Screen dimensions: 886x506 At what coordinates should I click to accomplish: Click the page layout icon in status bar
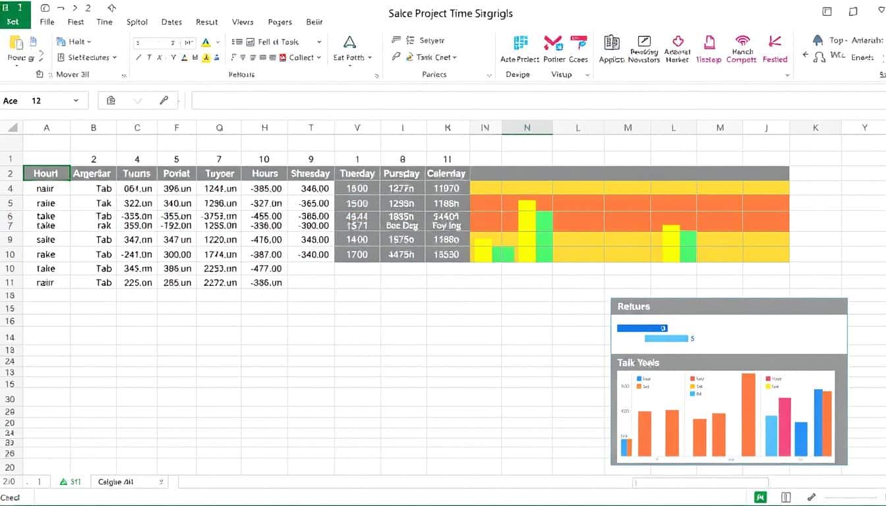(786, 497)
